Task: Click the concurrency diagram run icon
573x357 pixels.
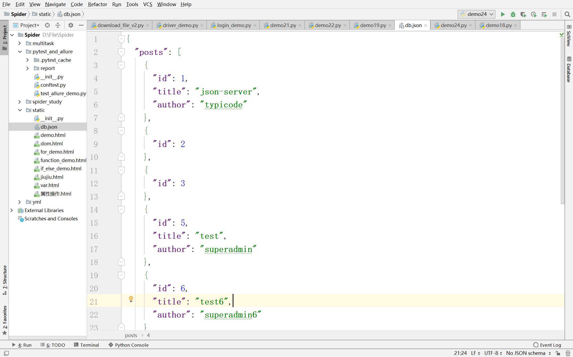Action: click(x=544, y=14)
